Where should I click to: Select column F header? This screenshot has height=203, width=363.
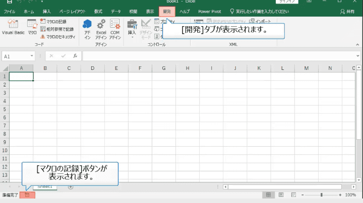140,68
